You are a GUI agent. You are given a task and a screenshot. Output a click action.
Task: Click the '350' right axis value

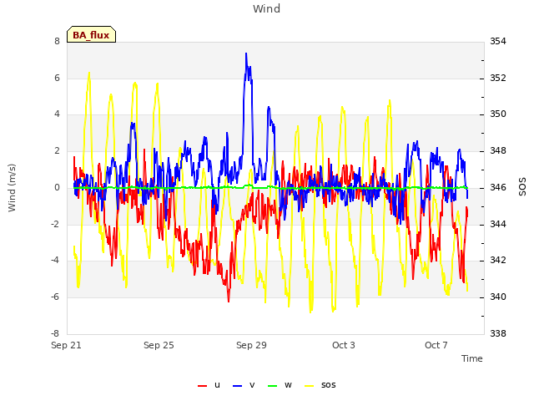pyautogui.click(x=498, y=114)
